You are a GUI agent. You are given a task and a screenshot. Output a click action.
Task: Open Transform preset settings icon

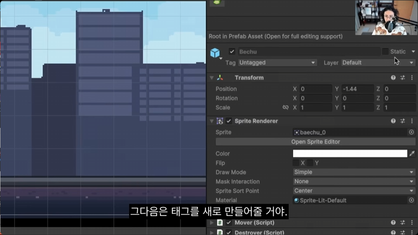pos(403,77)
